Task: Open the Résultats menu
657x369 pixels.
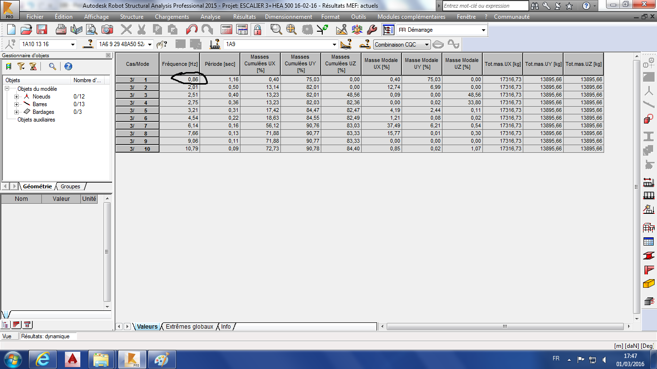Action: [244, 17]
